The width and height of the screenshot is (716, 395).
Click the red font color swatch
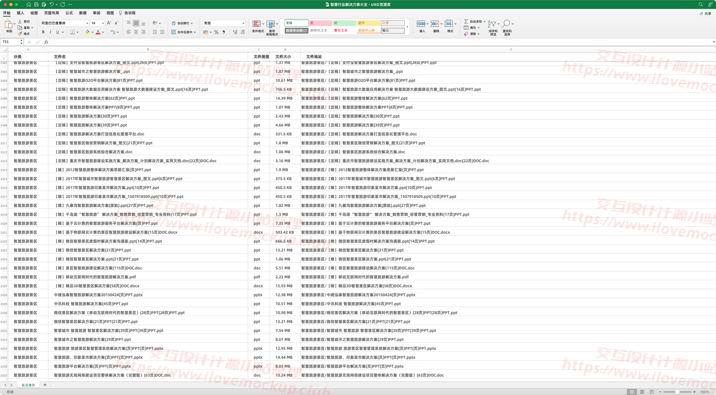click(98, 32)
